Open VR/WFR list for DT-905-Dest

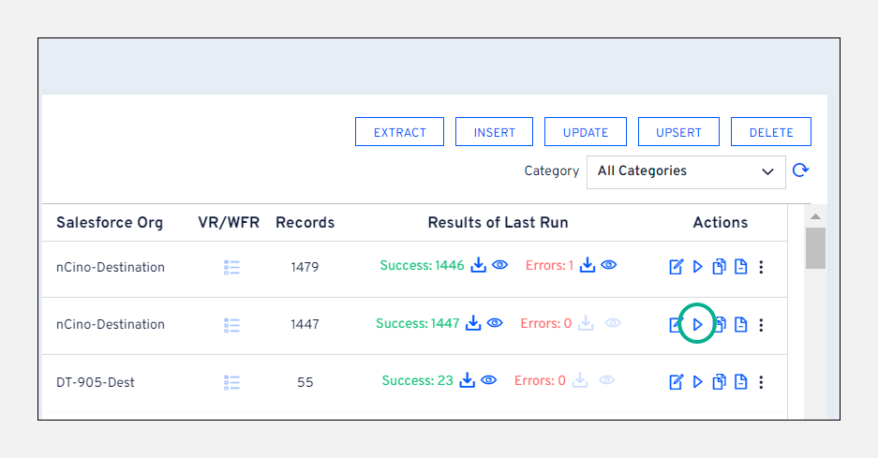coord(232,382)
